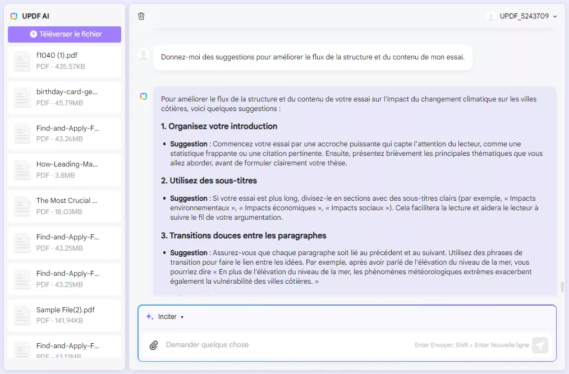This screenshot has height=374, width=569.
Task: Click the UPDF AI assistant icon beside the response
Action: [142, 96]
